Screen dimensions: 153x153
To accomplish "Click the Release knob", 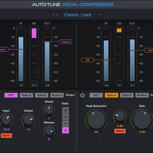I will [49, 131].
